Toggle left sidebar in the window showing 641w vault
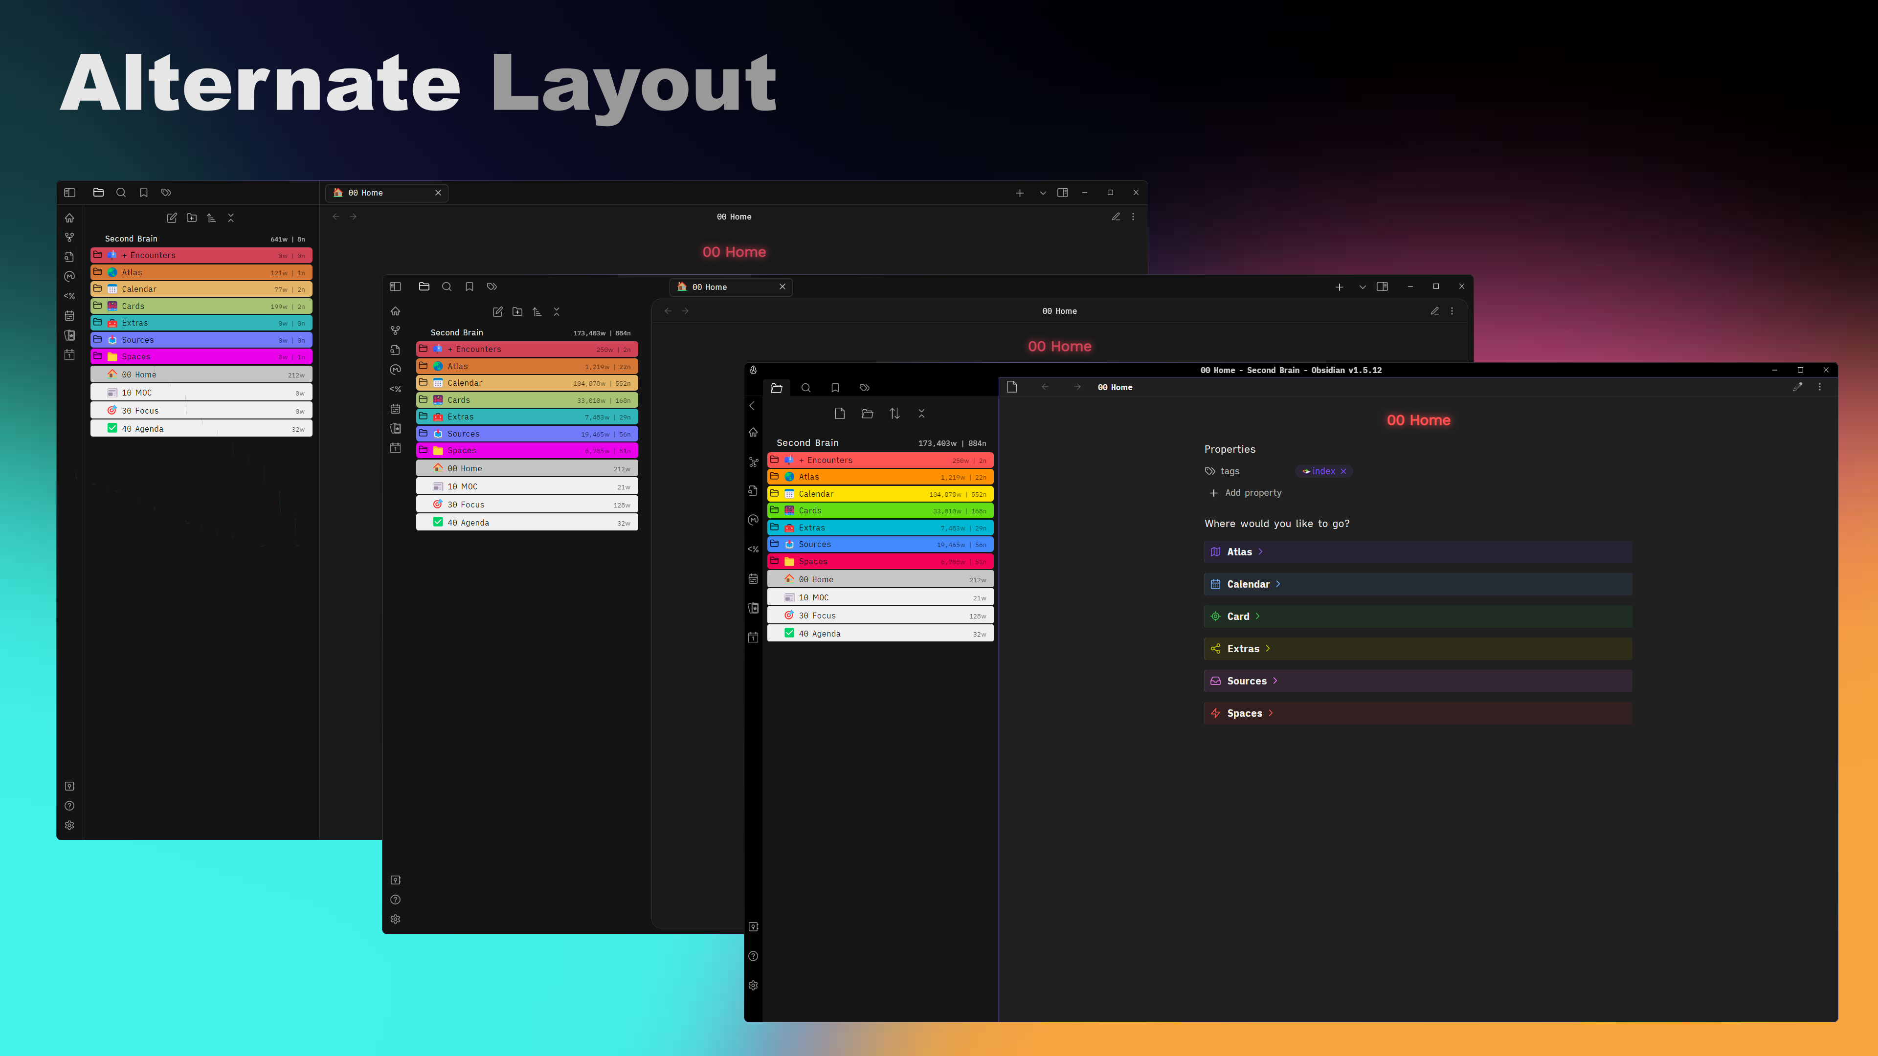This screenshot has height=1056, width=1878. point(69,193)
